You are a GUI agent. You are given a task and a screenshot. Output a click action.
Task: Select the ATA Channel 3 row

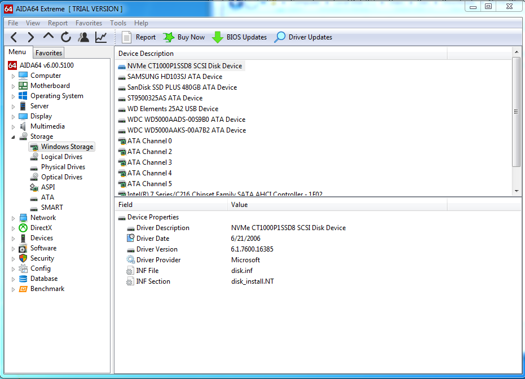149,162
